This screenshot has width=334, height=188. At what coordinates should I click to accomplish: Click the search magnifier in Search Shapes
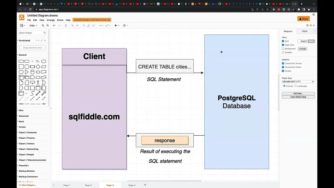pos(45,33)
